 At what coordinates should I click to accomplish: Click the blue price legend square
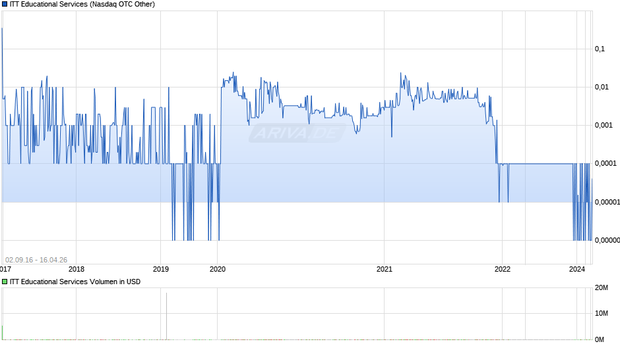(x=5, y=5)
